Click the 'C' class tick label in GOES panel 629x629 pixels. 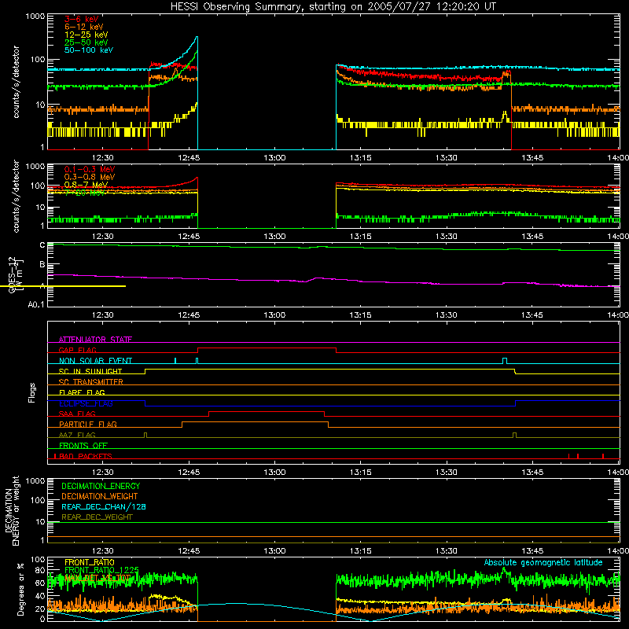[42, 245]
